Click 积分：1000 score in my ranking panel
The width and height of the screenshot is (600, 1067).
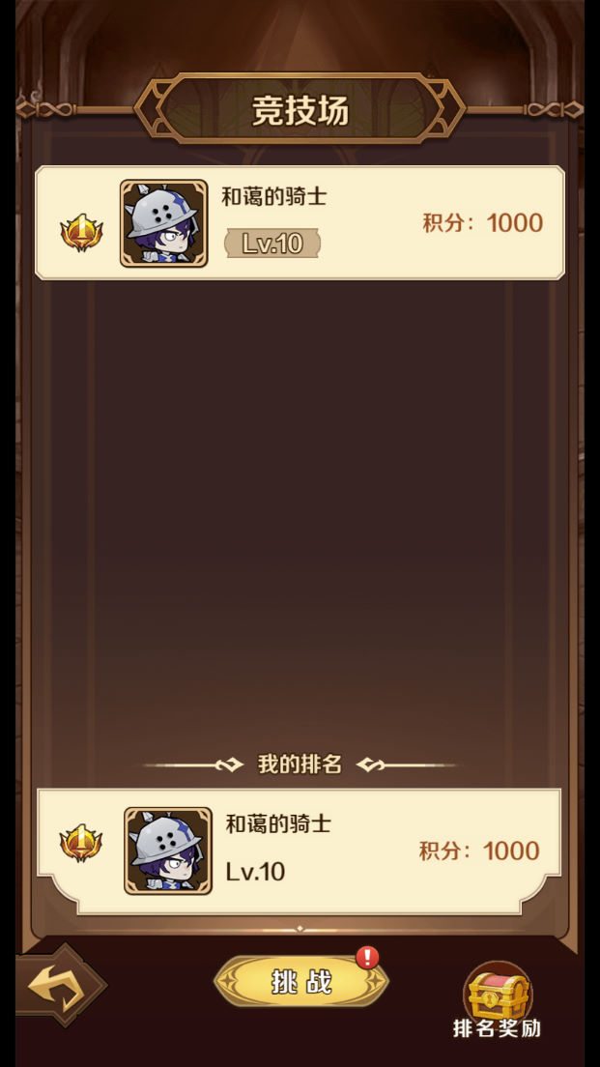pos(479,851)
